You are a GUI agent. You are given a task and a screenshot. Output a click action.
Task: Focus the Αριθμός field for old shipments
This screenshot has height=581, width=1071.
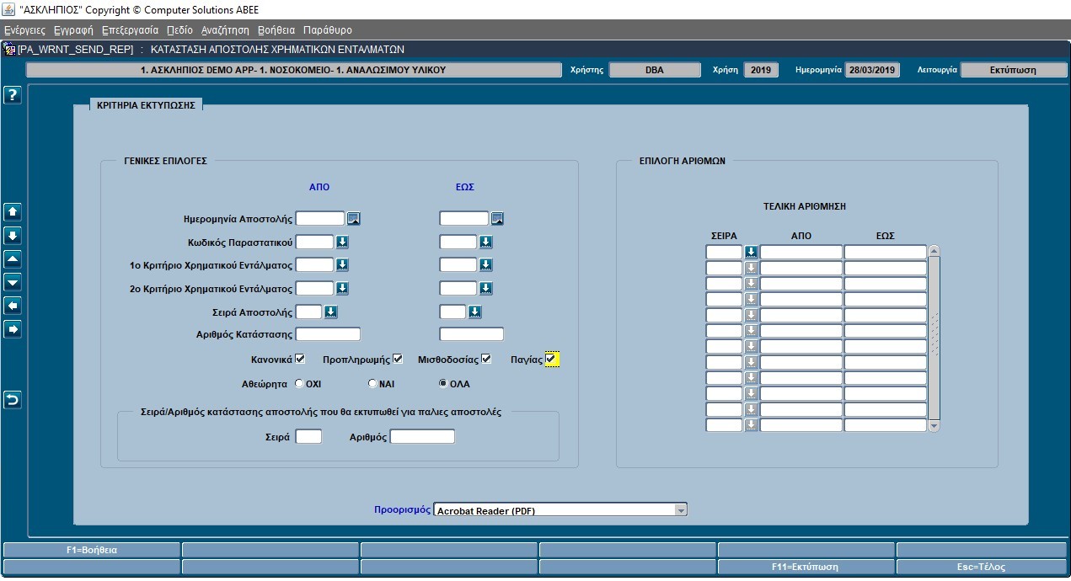pos(422,436)
